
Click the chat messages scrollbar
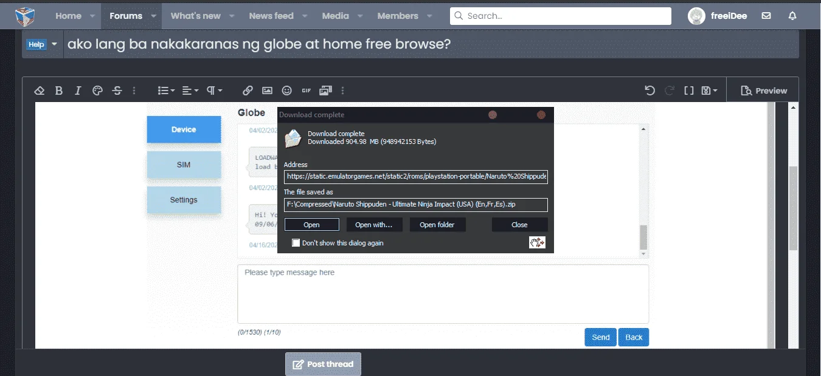point(643,237)
